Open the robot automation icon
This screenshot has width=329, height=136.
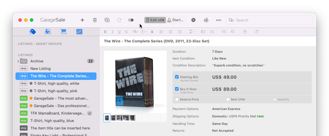(x=206, y=20)
